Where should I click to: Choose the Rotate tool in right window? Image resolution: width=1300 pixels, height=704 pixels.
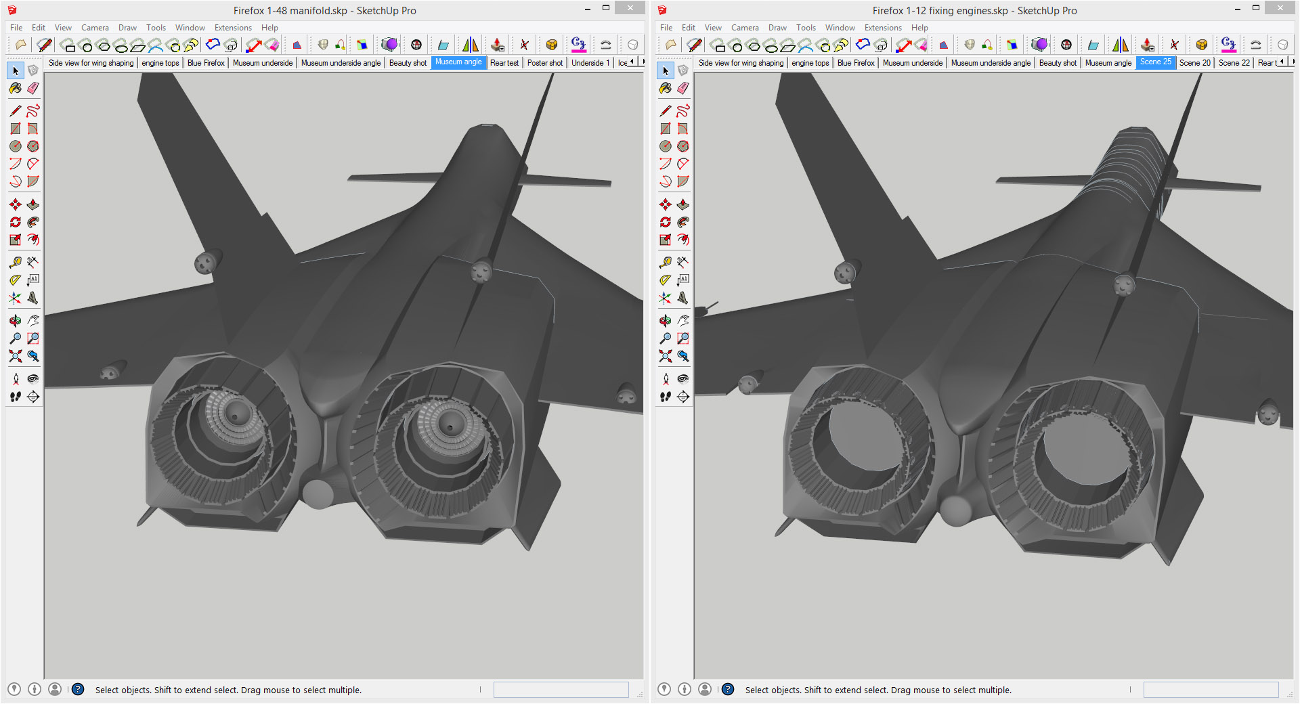(x=666, y=222)
